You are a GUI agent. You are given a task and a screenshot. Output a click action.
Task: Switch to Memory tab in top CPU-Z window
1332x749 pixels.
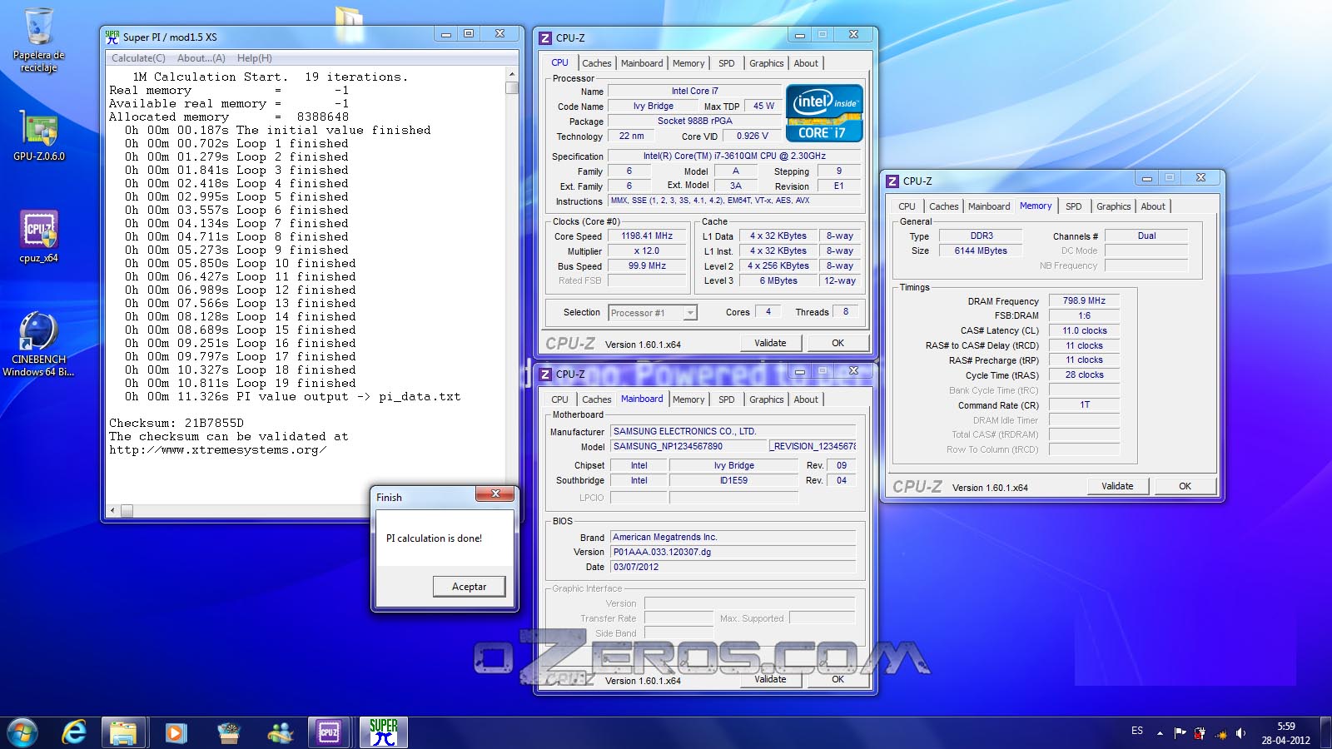[688, 63]
